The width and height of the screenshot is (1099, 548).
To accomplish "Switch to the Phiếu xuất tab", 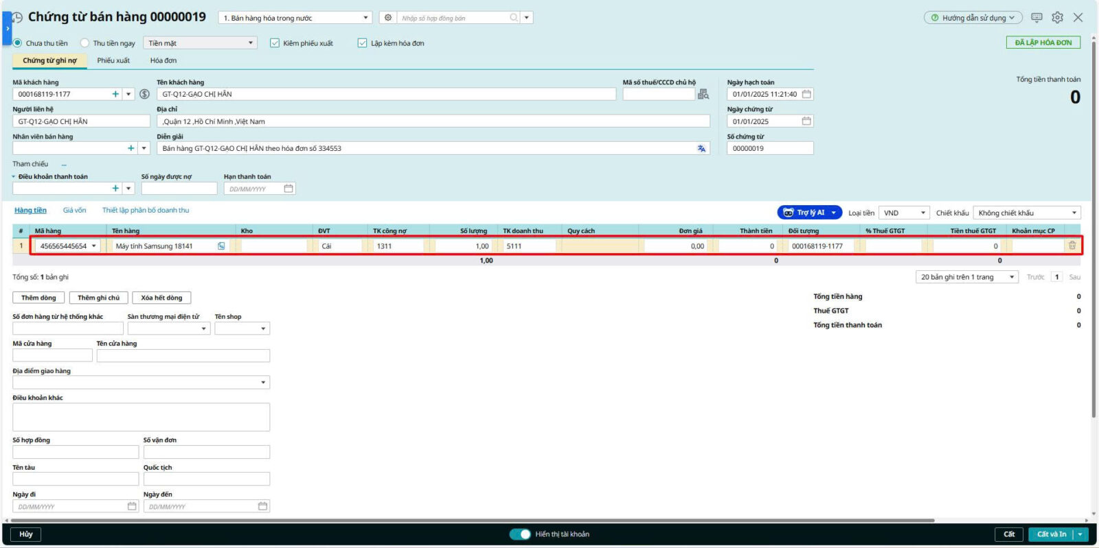I will [113, 60].
